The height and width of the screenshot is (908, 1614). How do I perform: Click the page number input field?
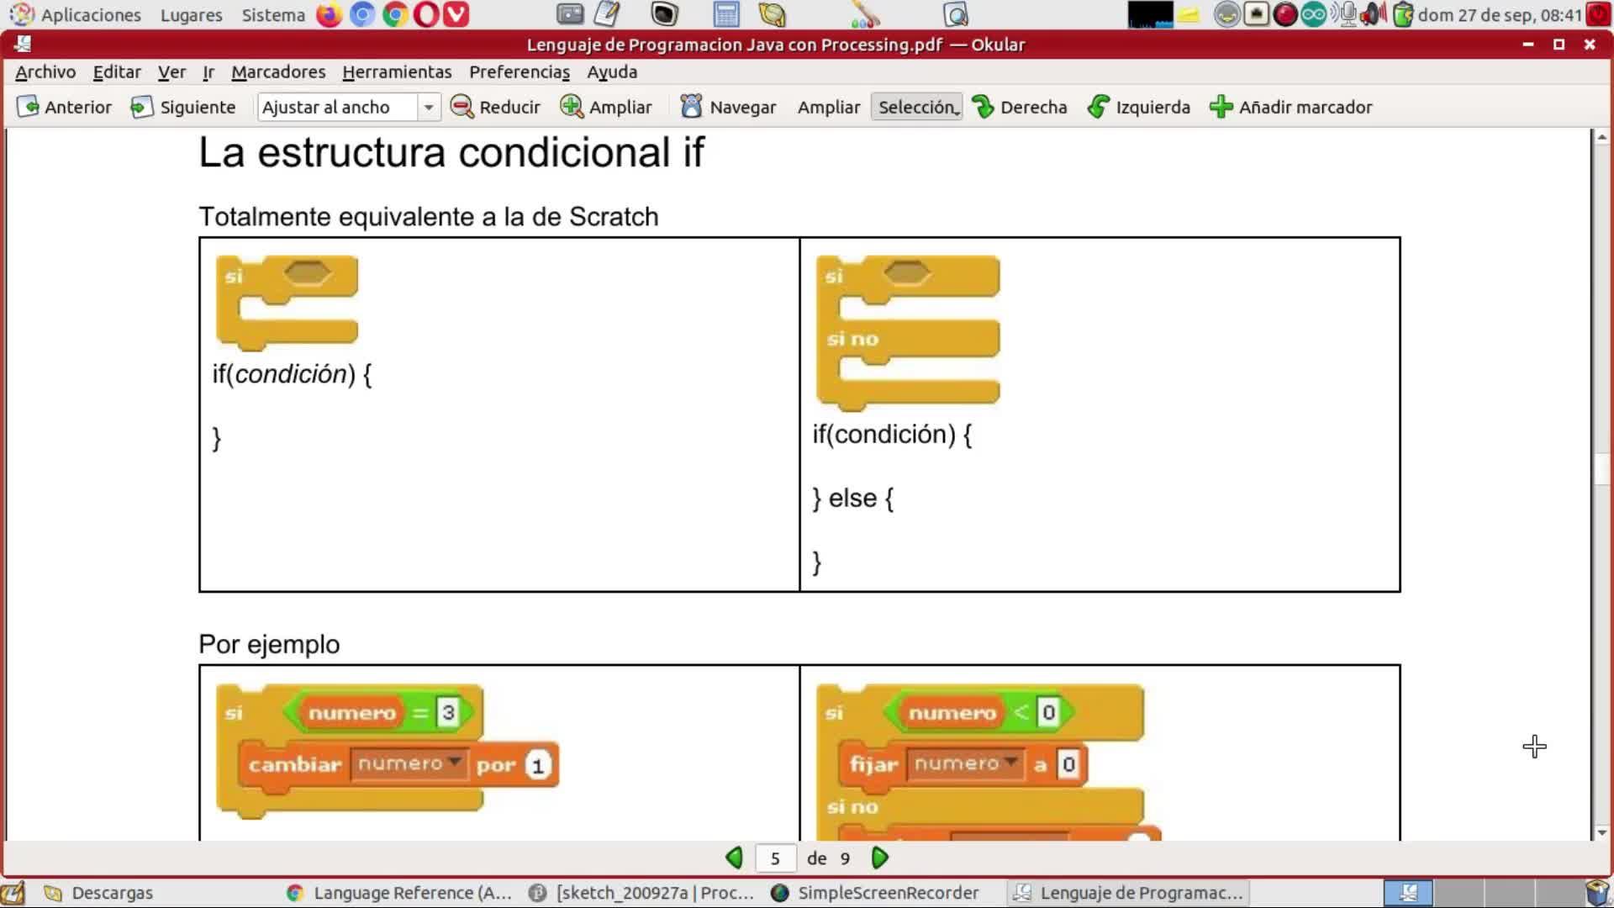(x=775, y=858)
